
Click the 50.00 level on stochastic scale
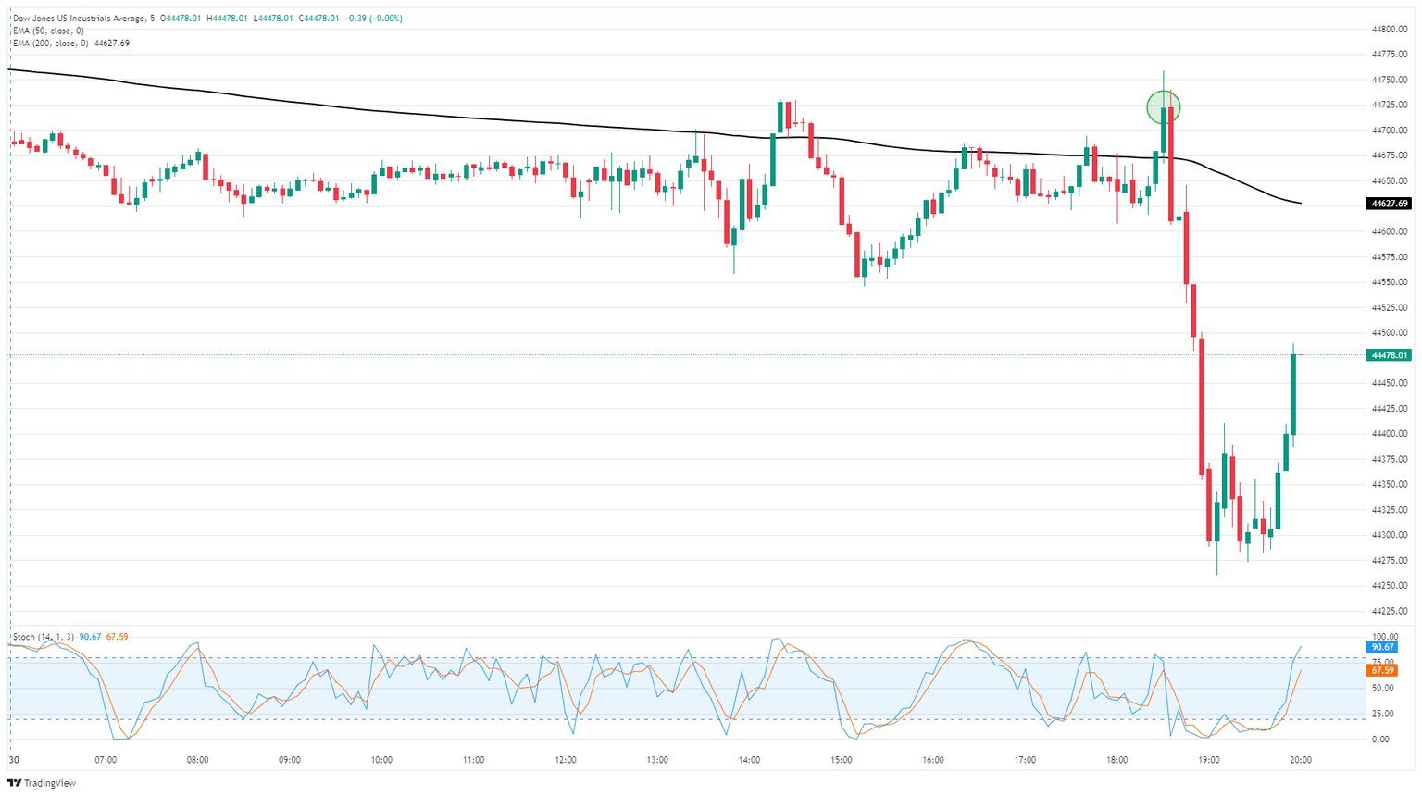click(1382, 688)
